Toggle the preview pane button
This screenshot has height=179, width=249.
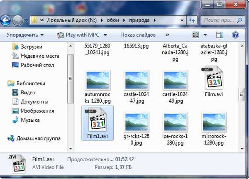220,35
